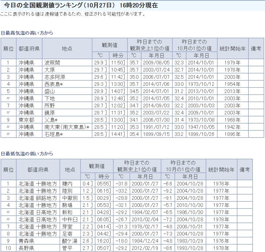Click the 11:50 observation time for 波照間
The width and height of the screenshot is (265, 252).
coord(118,63)
